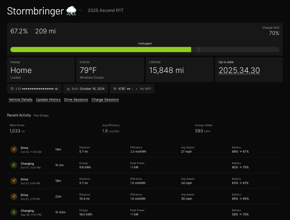Viewport: 290px width, 220px height.
Task: Click the storm cloud emoji beside Stormbringer
Action: [71, 11]
